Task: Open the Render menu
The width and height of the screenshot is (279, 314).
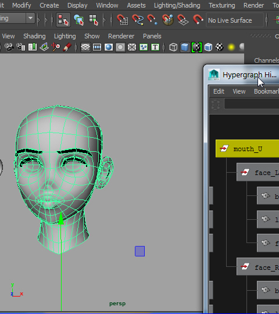Action: [x=253, y=5]
